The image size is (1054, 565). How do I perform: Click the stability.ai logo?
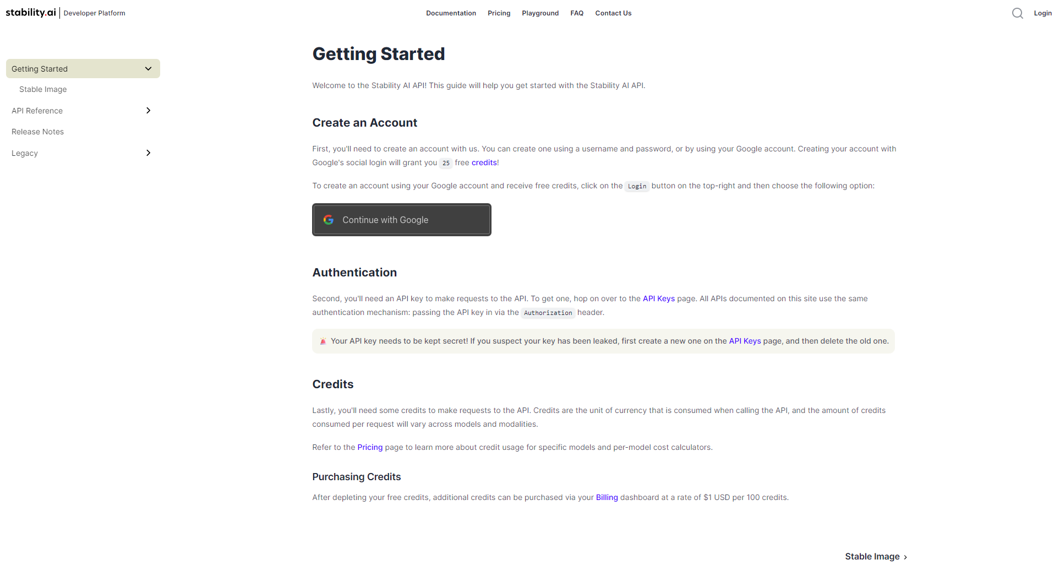(x=31, y=13)
